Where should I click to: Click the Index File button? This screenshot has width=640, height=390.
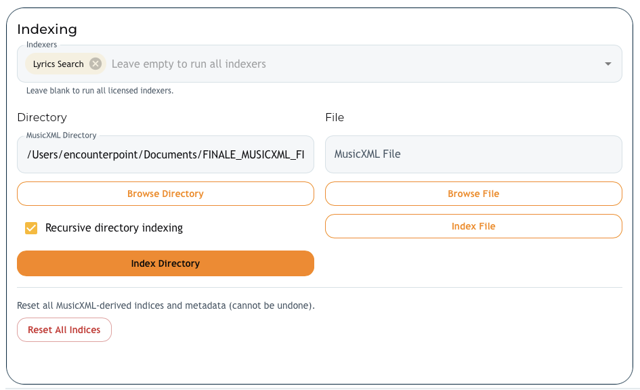(473, 226)
